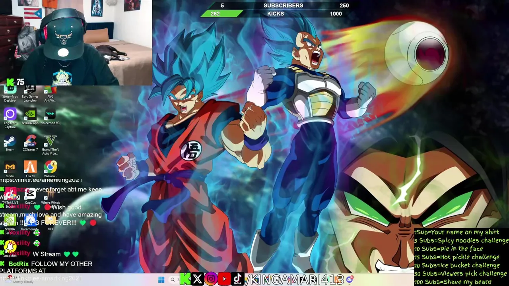Select the Grand Theft Auto V shortcut
Image resolution: width=509 pixels, height=286 pixels.
click(x=51, y=145)
